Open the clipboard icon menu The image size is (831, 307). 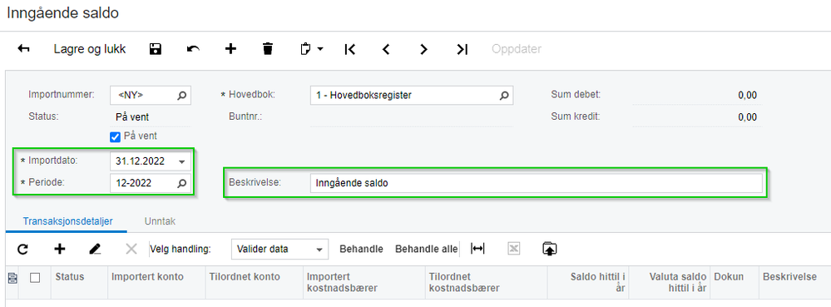pos(311,49)
